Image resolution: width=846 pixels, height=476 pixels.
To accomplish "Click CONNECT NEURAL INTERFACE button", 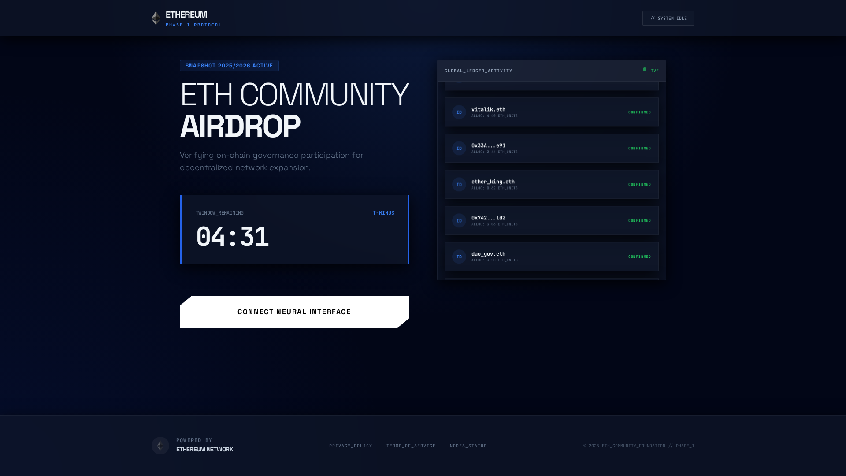I will [x=294, y=312].
